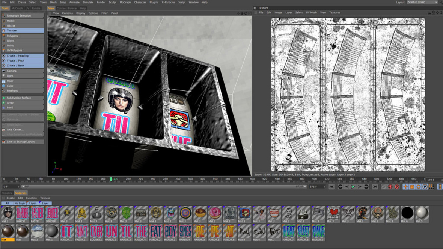Jump to the start of the animation

pos(331,187)
